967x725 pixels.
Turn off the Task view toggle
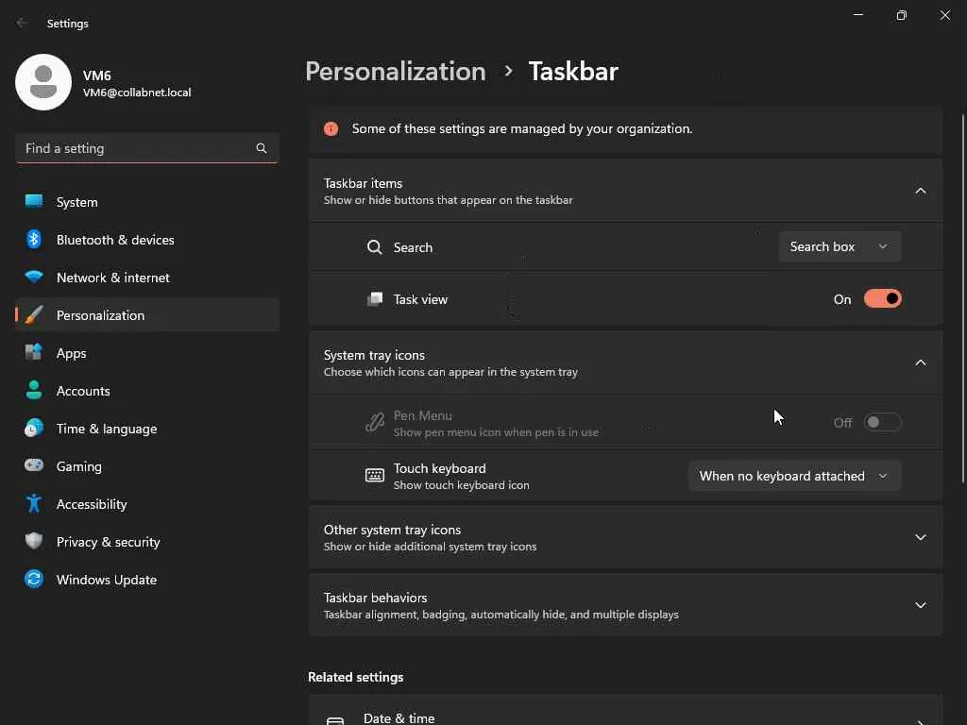pyautogui.click(x=882, y=299)
